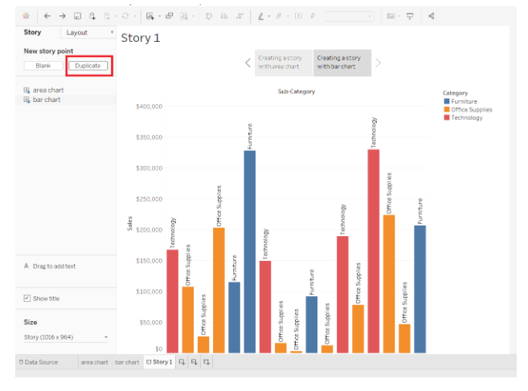Switch to the Layout tab
Image resolution: width=528 pixels, height=391 pixels.
point(88,33)
